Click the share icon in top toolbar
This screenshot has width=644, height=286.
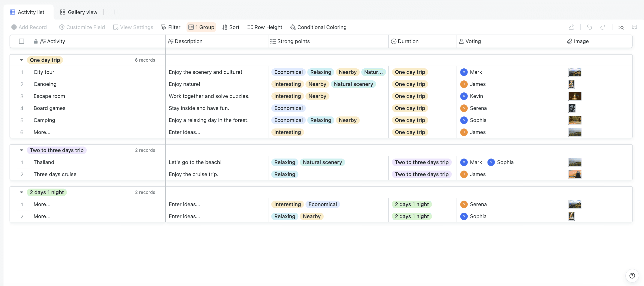click(x=571, y=27)
